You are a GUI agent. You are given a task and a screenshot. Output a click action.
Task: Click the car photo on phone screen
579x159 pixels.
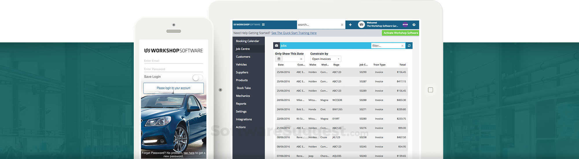pos(173,123)
